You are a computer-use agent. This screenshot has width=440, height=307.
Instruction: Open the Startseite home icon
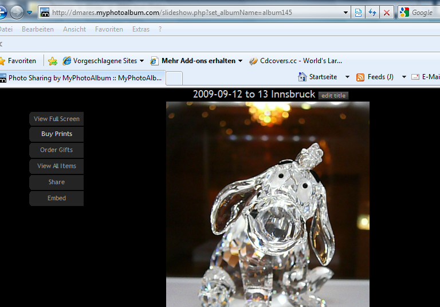pos(302,77)
